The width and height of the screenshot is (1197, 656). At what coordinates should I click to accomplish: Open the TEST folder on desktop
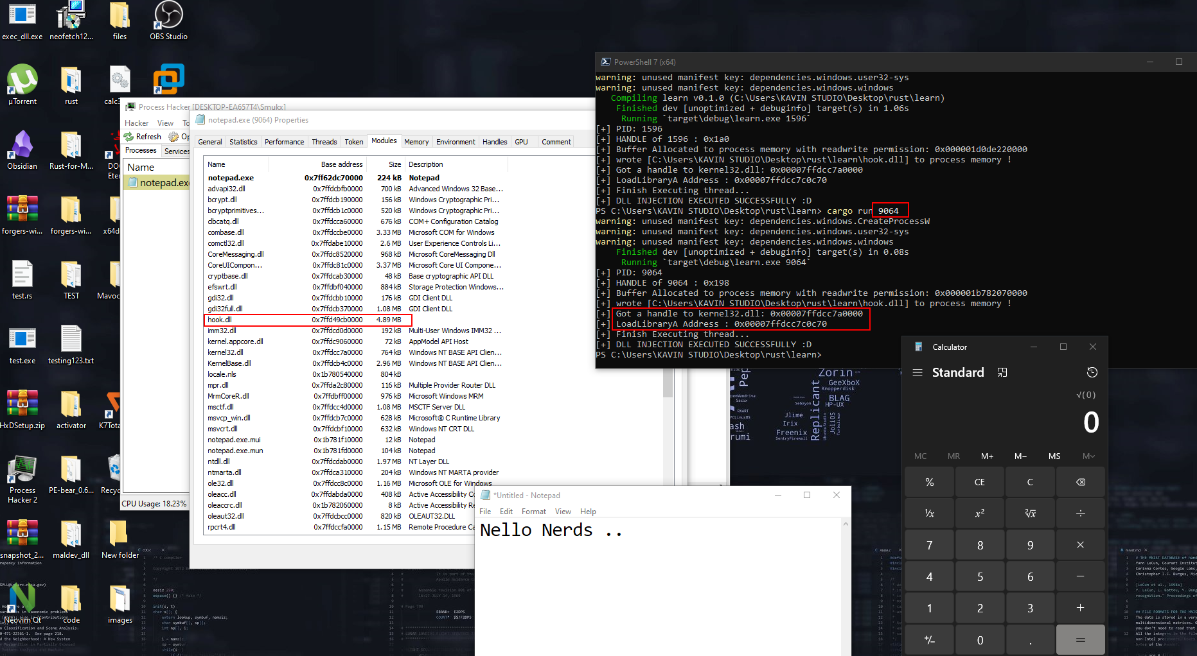pos(71,279)
